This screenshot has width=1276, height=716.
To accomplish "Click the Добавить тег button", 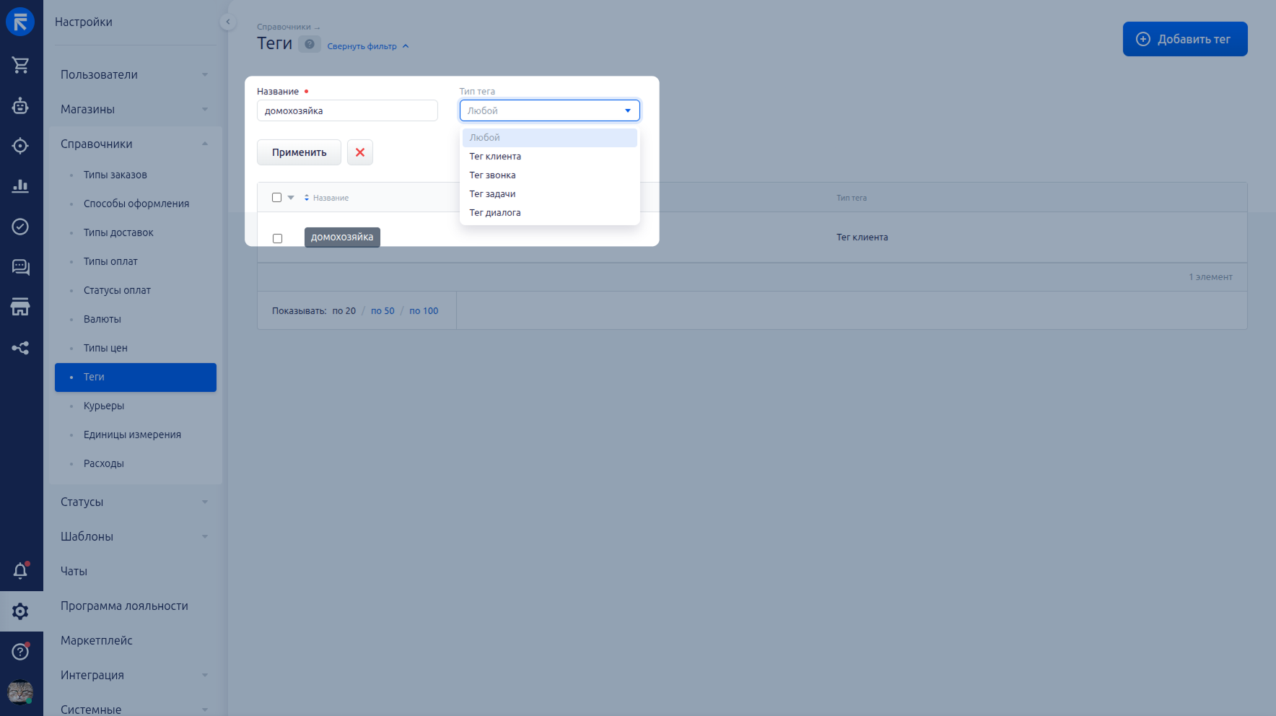I will click(1184, 39).
